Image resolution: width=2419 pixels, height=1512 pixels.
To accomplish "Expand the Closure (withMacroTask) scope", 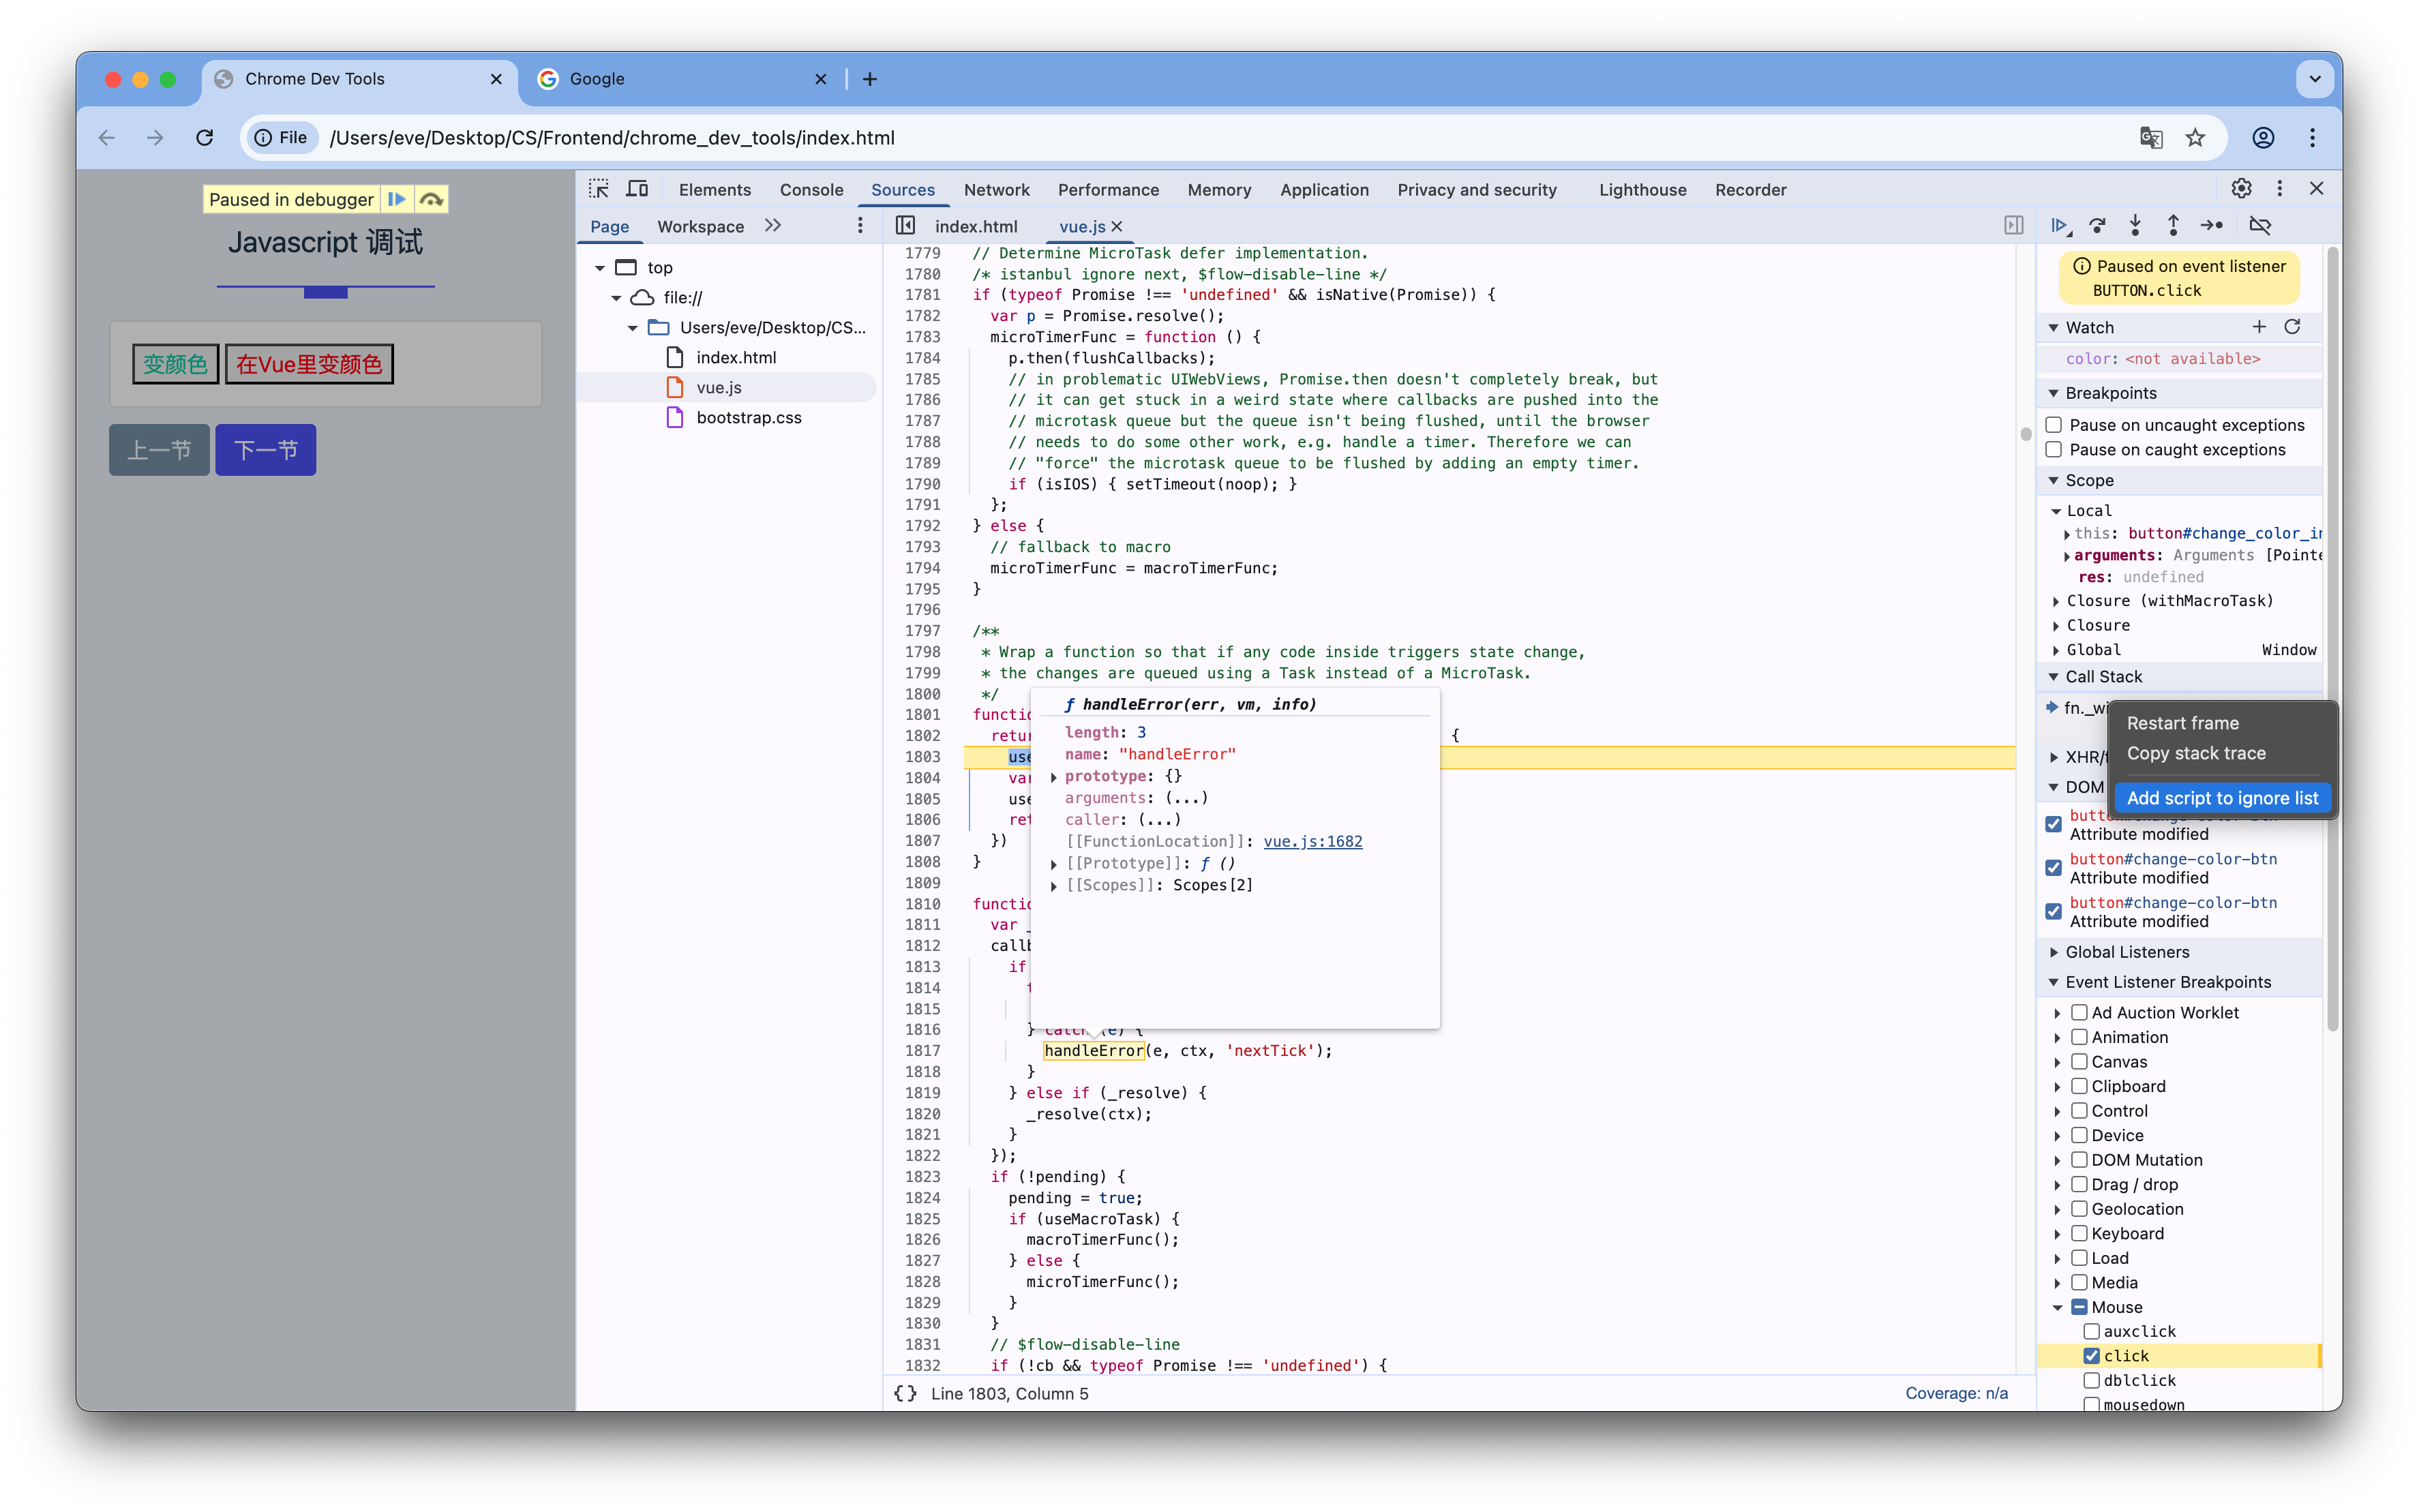I will pos(2057,600).
